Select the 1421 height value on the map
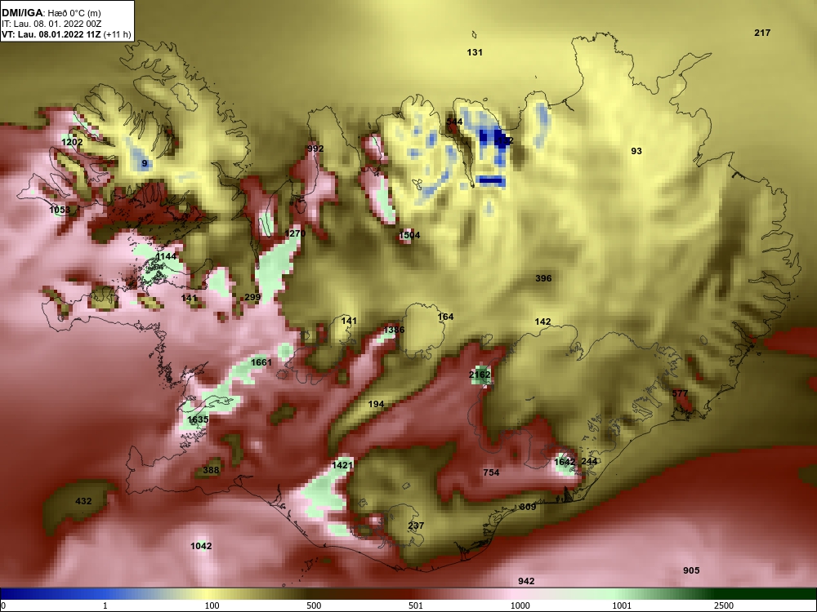817x612 pixels. (342, 465)
